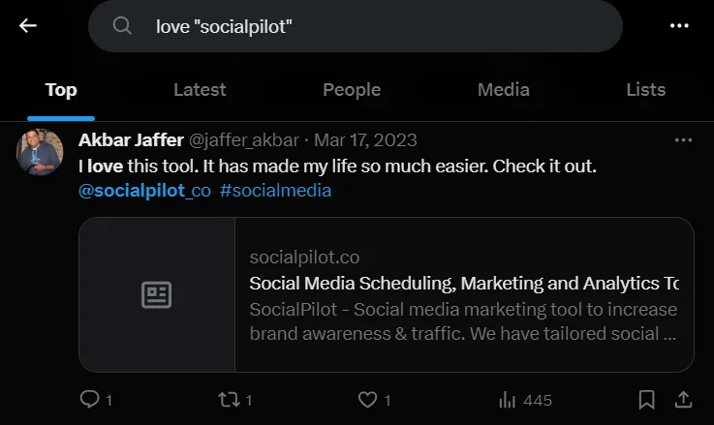Open the Lists tab
Image resolution: width=714 pixels, height=425 pixels.
click(645, 90)
